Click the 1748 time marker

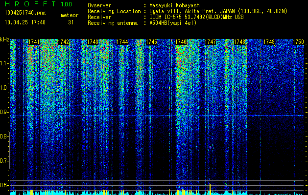[x=239, y=42]
